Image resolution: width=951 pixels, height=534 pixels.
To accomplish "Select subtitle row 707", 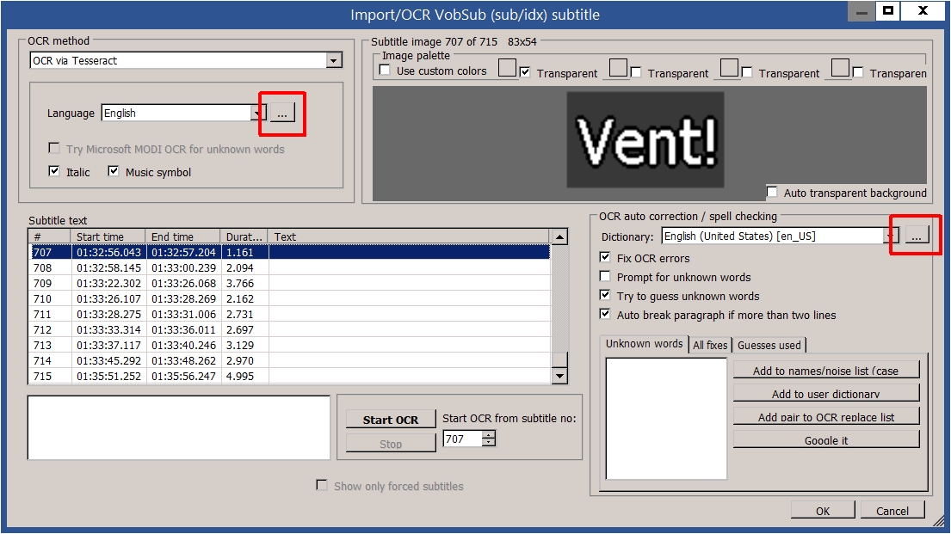I will (290, 252).
